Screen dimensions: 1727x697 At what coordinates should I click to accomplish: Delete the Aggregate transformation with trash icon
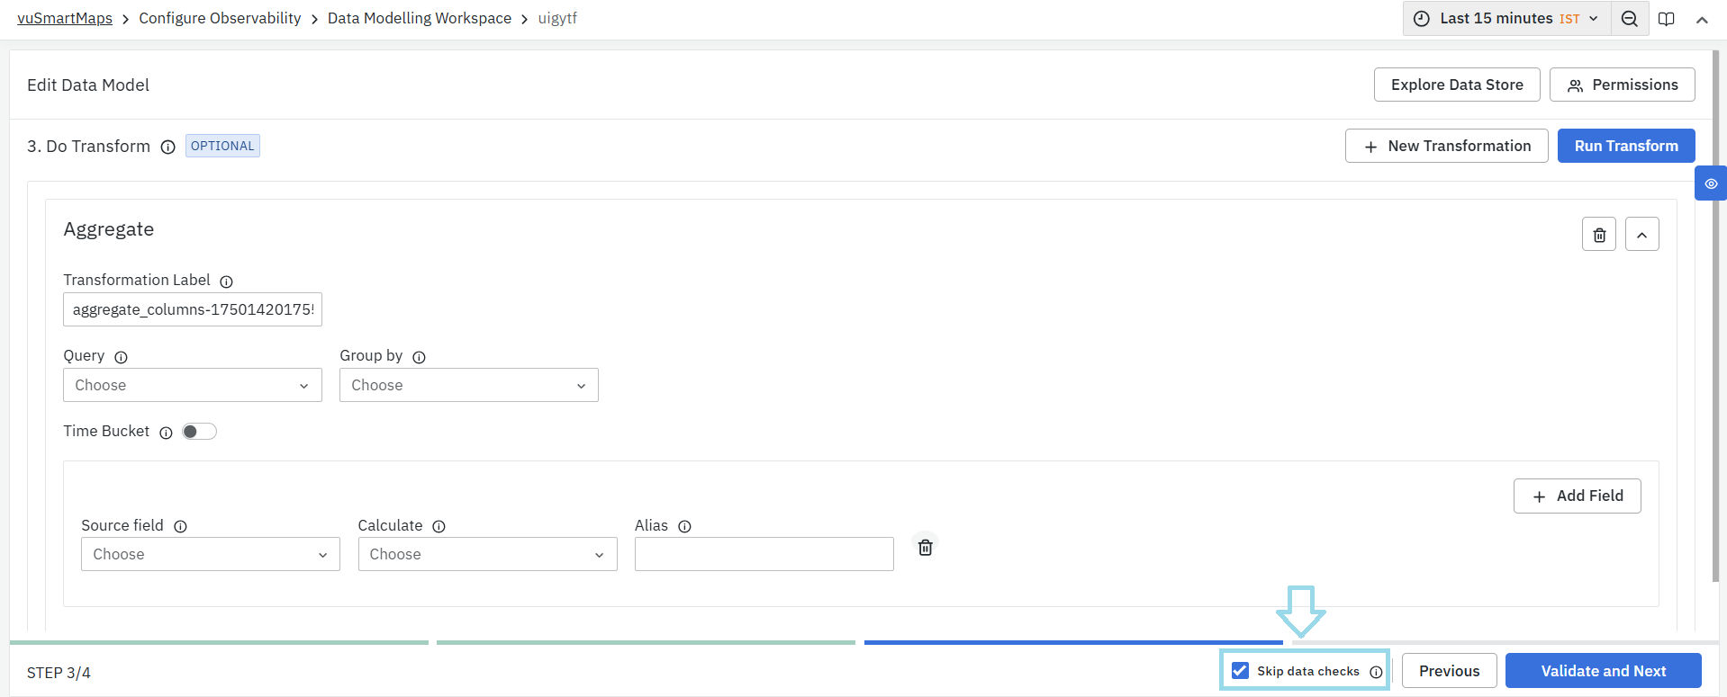pos(1599,235)
